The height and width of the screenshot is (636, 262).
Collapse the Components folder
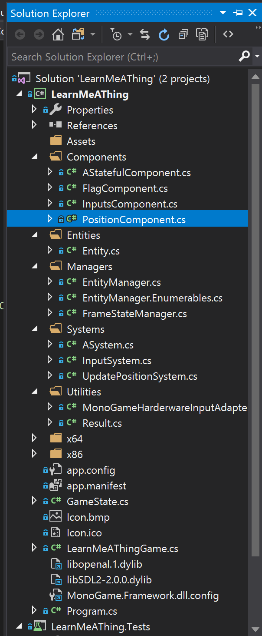[35, 157]
